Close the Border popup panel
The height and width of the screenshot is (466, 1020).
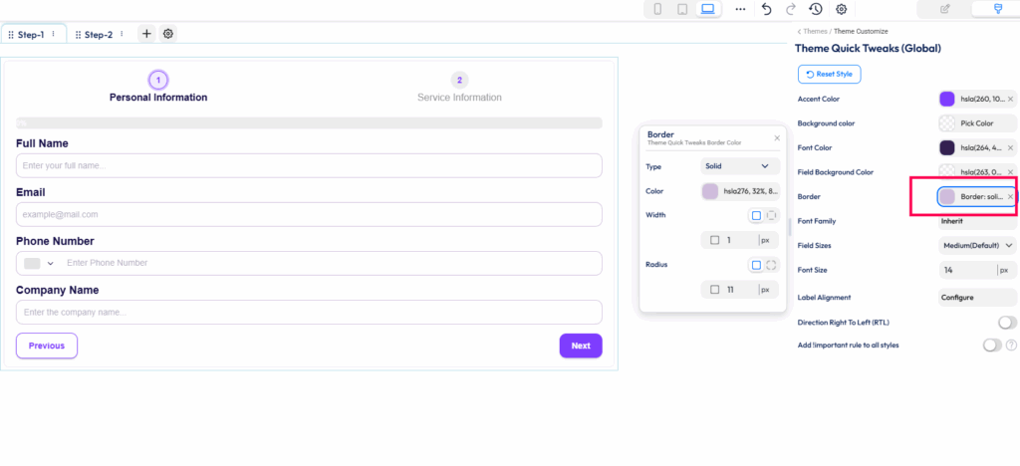coord(777,138)
